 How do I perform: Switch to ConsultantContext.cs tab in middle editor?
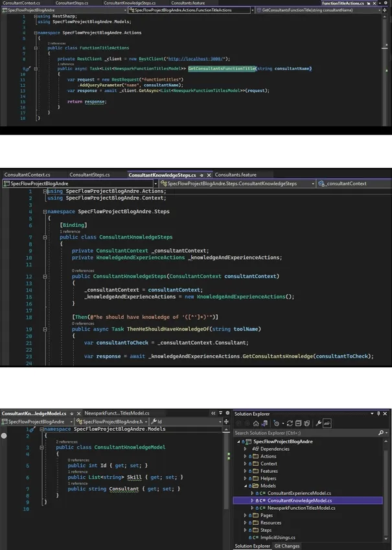(x=27, y=175)
